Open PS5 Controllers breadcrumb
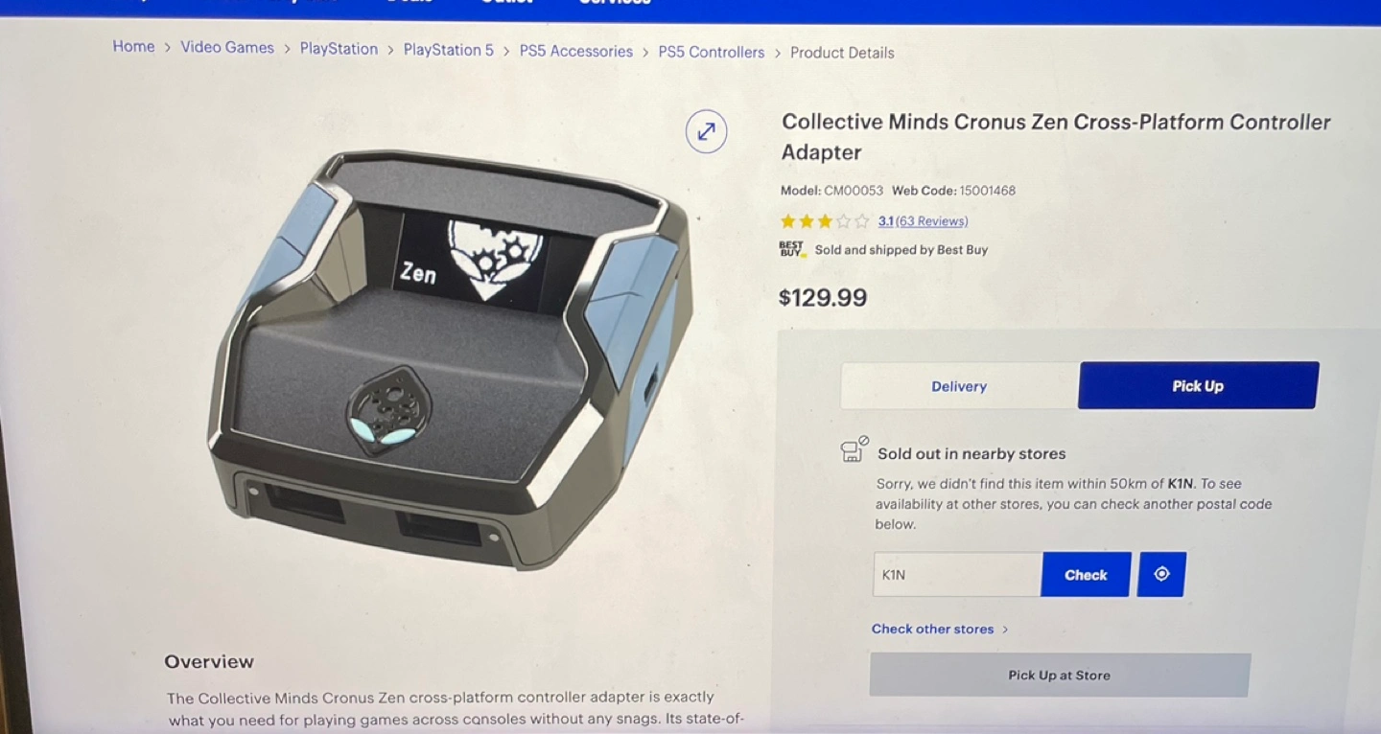 click(x=712, y=52)
